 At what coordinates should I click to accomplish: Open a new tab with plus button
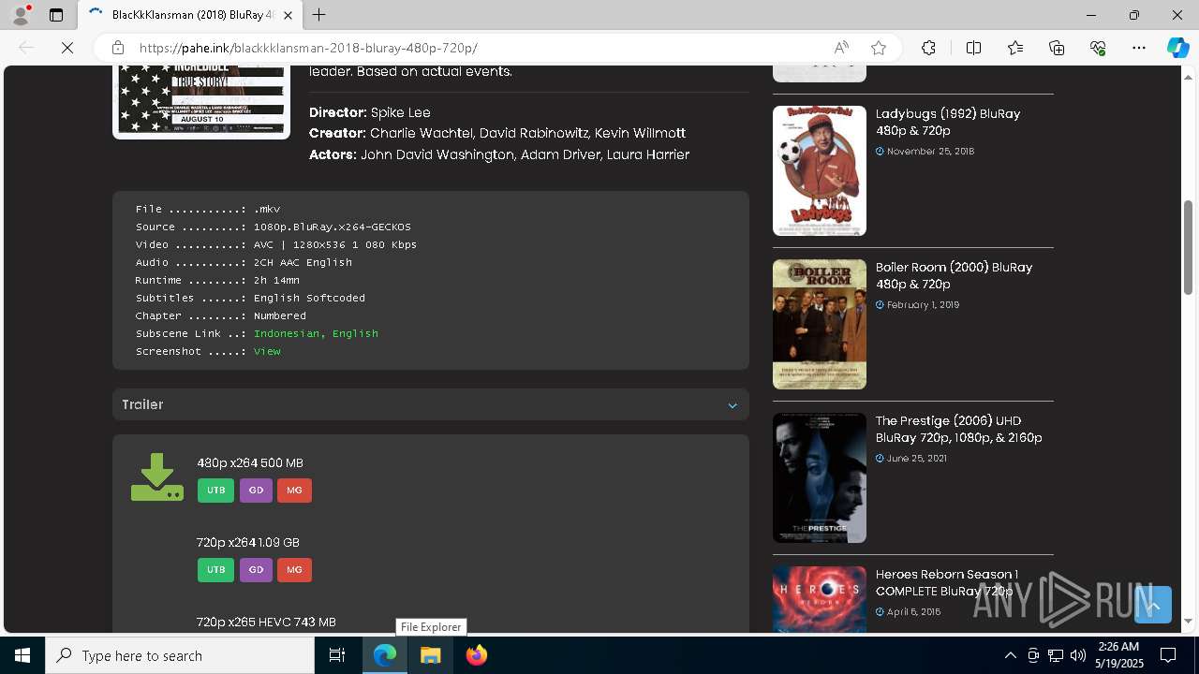[x=319, y=15]
